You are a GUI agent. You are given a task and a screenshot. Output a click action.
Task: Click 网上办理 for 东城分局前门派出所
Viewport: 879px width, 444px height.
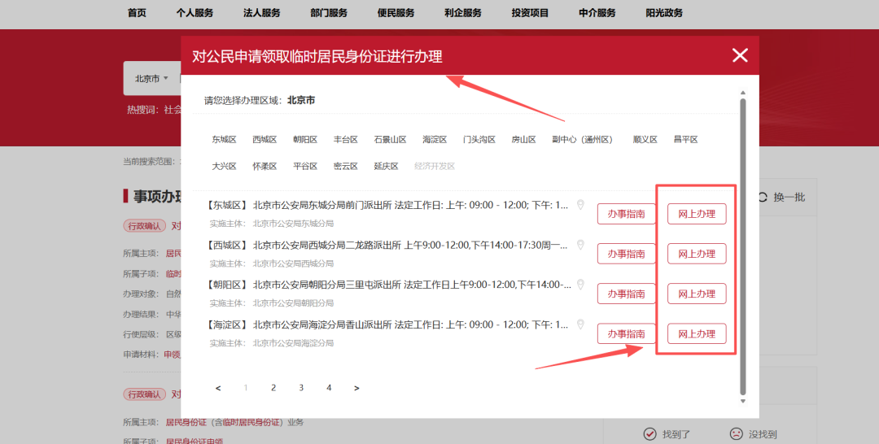click(697, 214)
